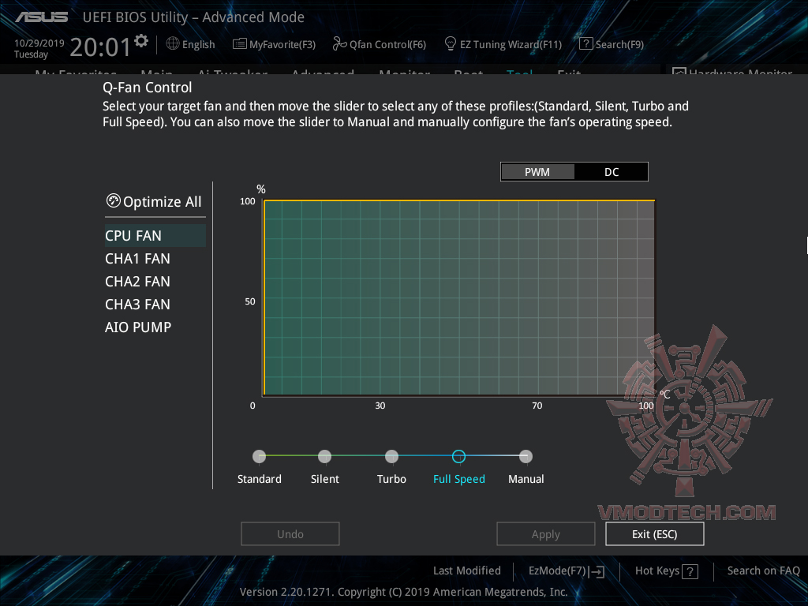Click Search on FAQ at the bottom

[x=763, y=570]
